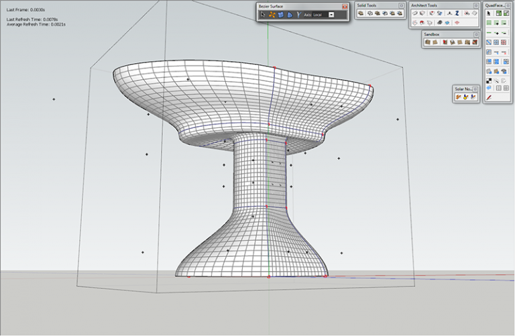This screenshot has width=515, height=336.
Task: Collapse the Sandbox toolbar panel
Action: 477,34
